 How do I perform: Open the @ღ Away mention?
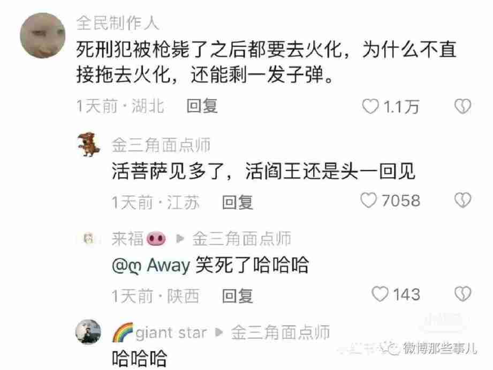(151, 265)
